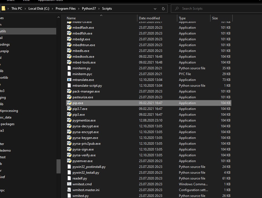Click the mbedflash.exe file icon
The width and height of the screenshot is (262, 198).
tap(69, 28)
